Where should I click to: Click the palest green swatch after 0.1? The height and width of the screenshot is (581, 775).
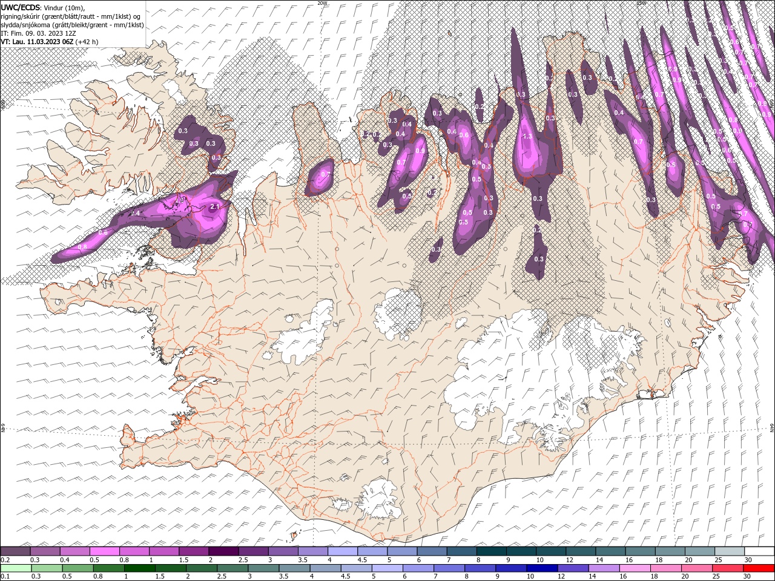coord(16,568)
